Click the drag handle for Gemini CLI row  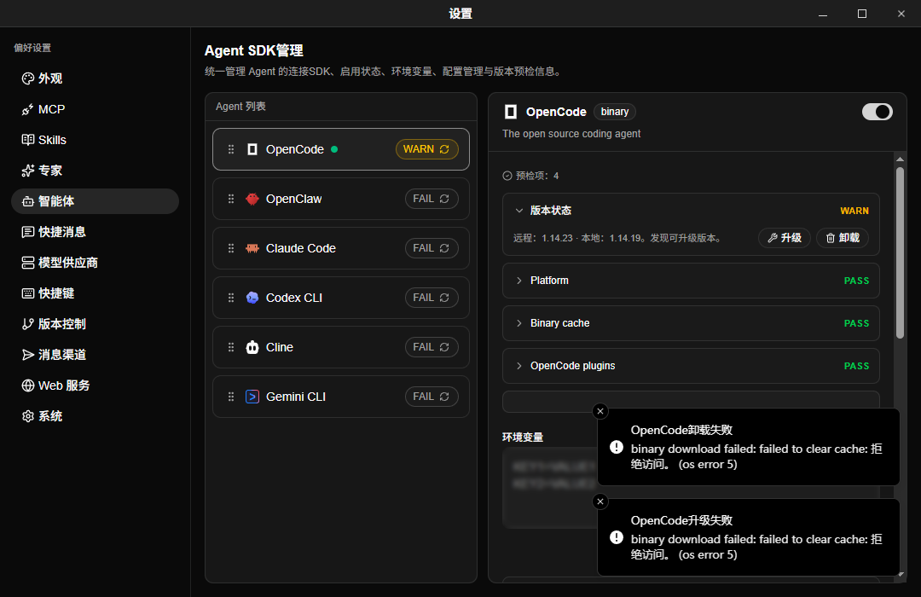click(x=231, y=397)
